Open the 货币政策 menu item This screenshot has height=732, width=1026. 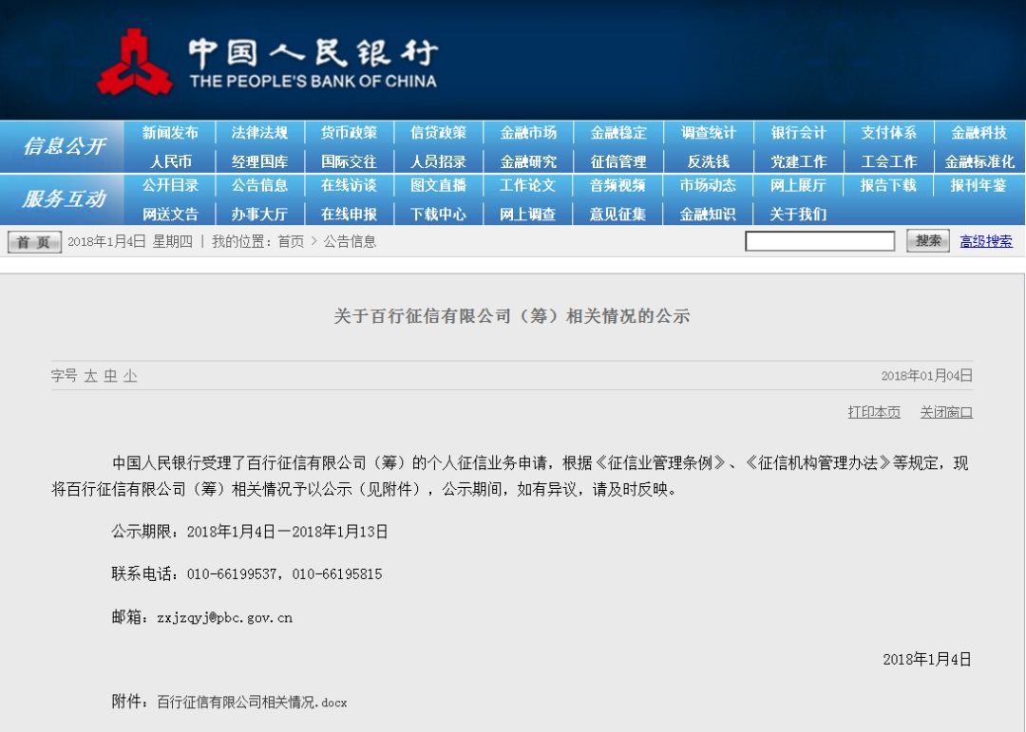(349, 133)
